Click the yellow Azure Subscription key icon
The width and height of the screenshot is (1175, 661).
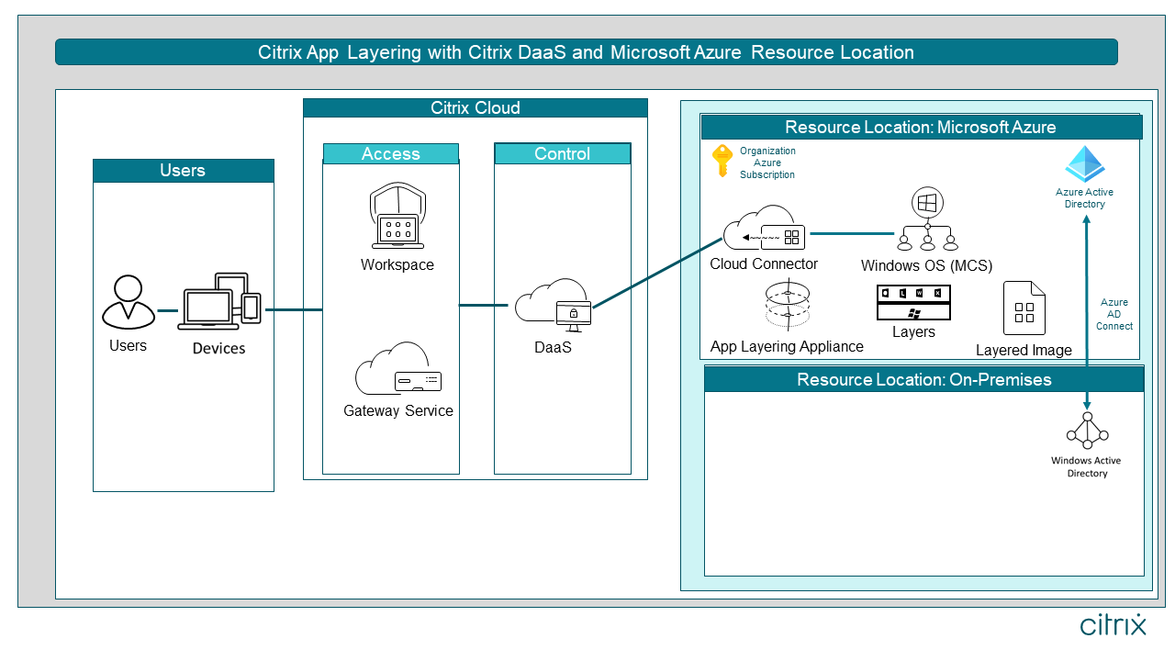pyautogui.click(x=722, y=161)
